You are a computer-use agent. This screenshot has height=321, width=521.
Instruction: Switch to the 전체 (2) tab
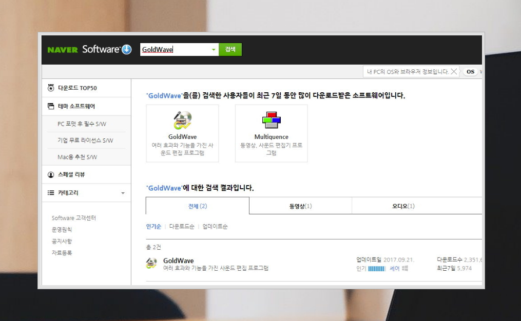point(198,206)
